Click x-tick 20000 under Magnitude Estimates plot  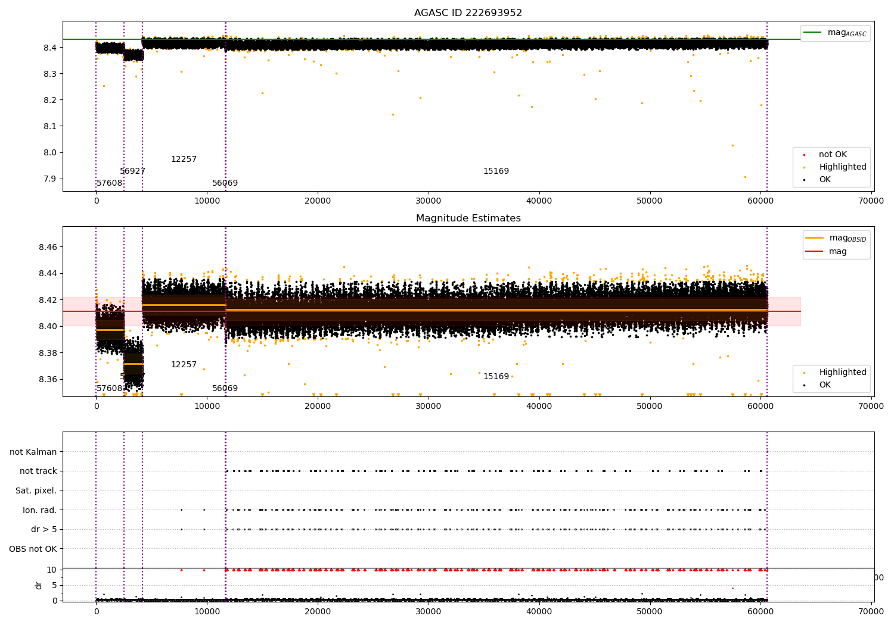point(318,407)
